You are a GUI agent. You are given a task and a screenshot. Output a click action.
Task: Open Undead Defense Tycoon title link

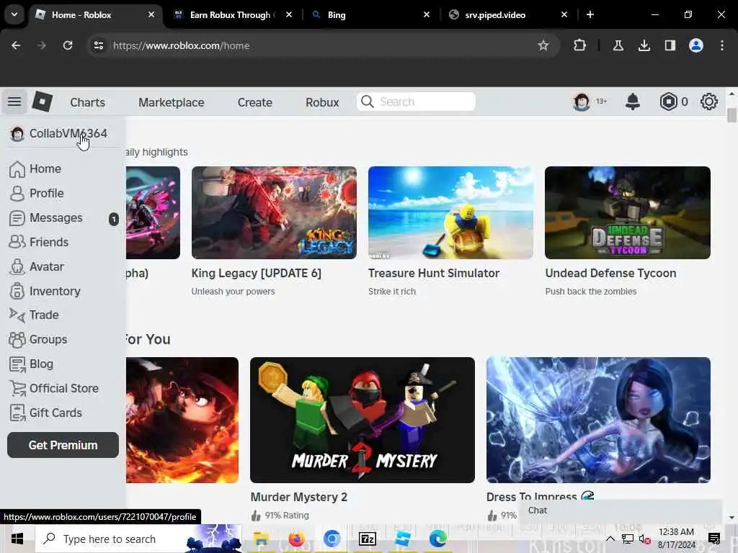(610, 273)
